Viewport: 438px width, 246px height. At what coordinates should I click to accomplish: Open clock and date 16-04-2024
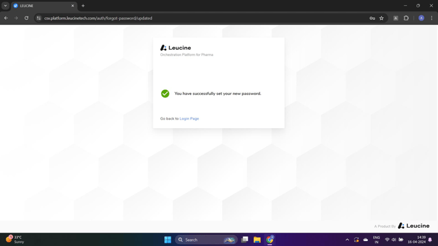point(416,240)
